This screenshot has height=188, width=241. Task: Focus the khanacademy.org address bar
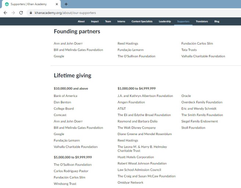110,12
